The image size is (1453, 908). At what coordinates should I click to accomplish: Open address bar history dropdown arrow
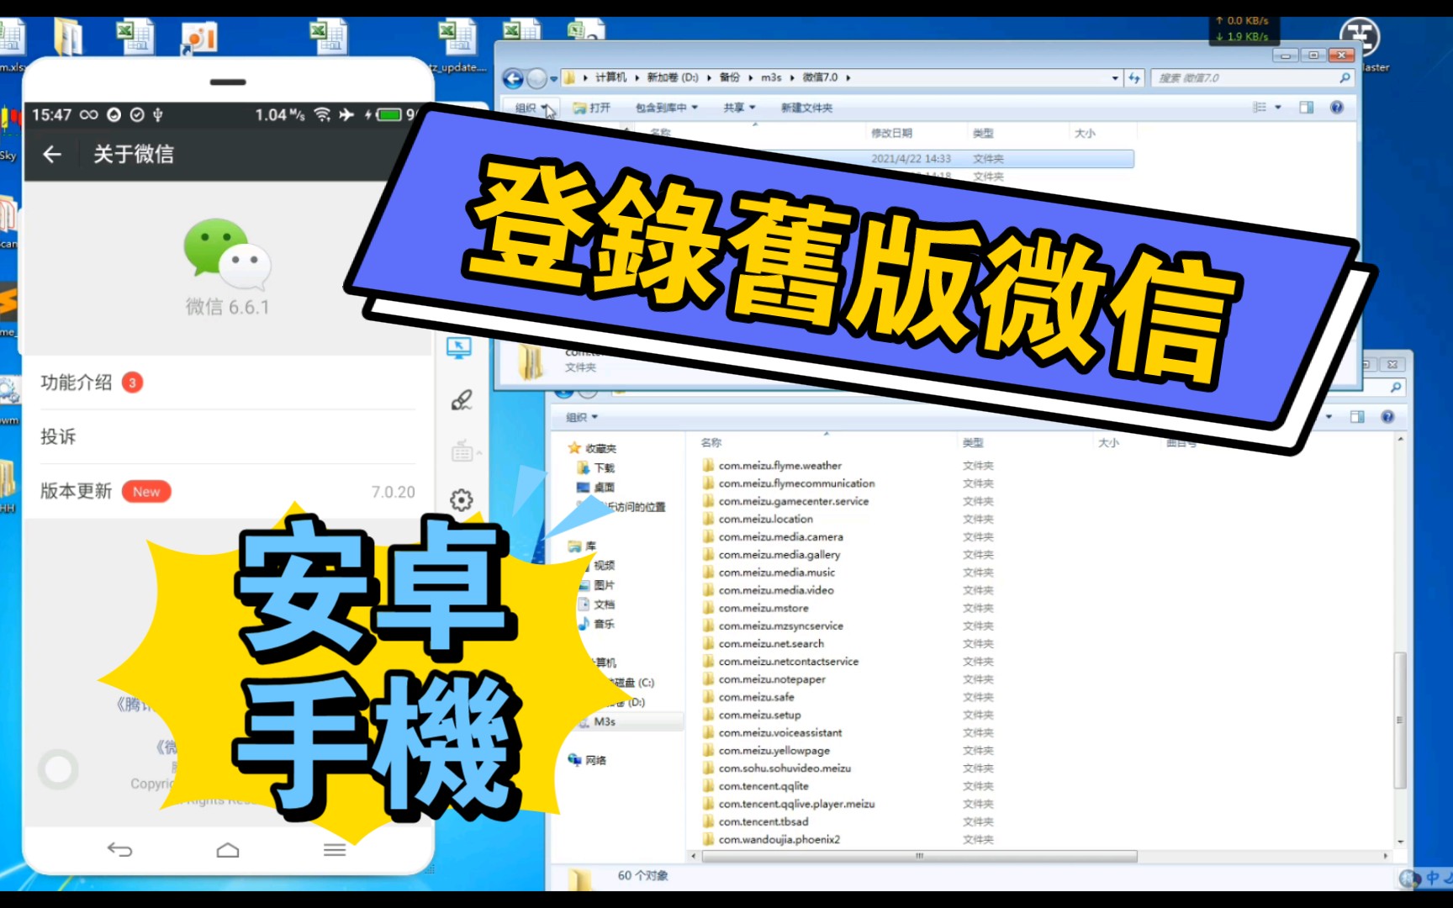point(1115,78)
